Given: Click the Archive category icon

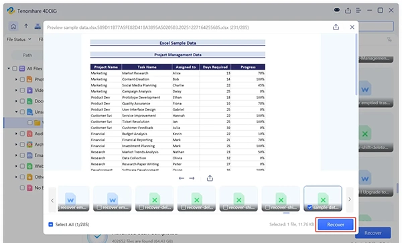Looking at the screenshot, I should (29, 145).
